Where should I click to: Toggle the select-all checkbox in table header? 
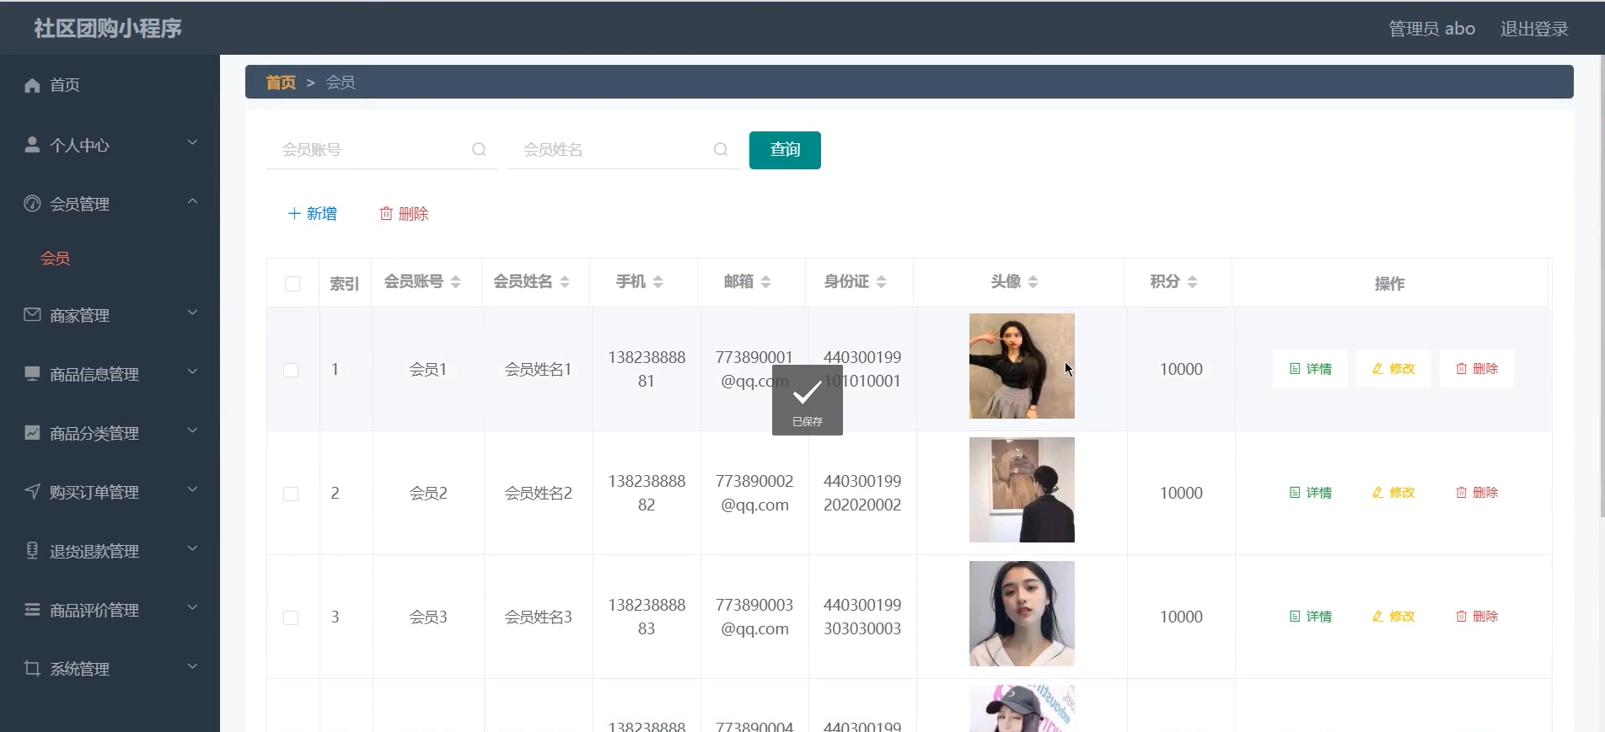click(x=293, y=284)
